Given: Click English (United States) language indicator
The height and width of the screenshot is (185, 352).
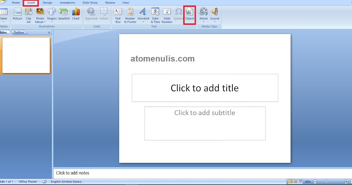Looking at the screenshot, I should [66, 181].
